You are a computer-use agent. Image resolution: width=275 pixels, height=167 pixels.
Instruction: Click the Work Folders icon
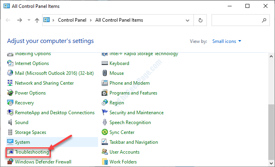tap(105, 161)
